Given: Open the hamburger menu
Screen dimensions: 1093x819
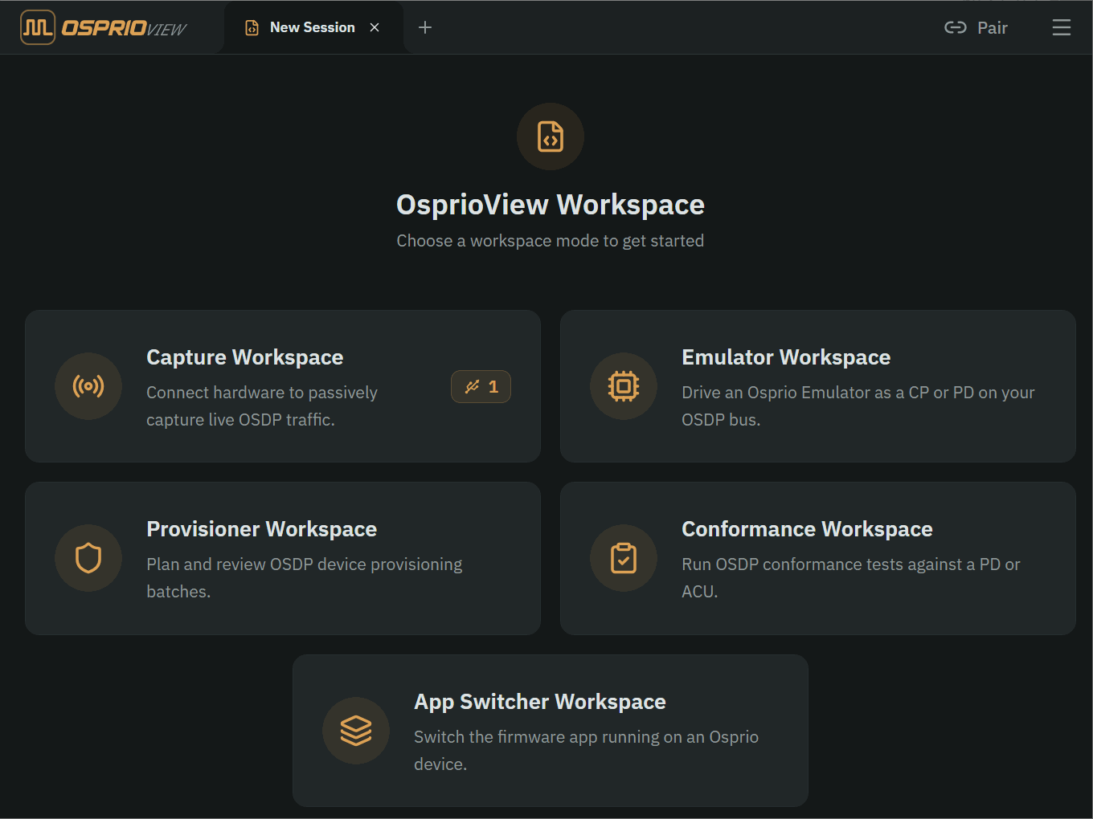Looking at the screenshot, I should [1062, 27].
